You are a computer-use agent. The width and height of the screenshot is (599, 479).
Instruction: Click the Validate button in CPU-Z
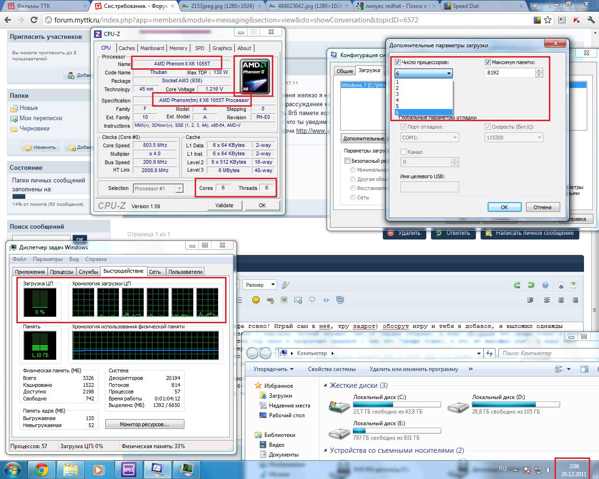coord(224,205)
